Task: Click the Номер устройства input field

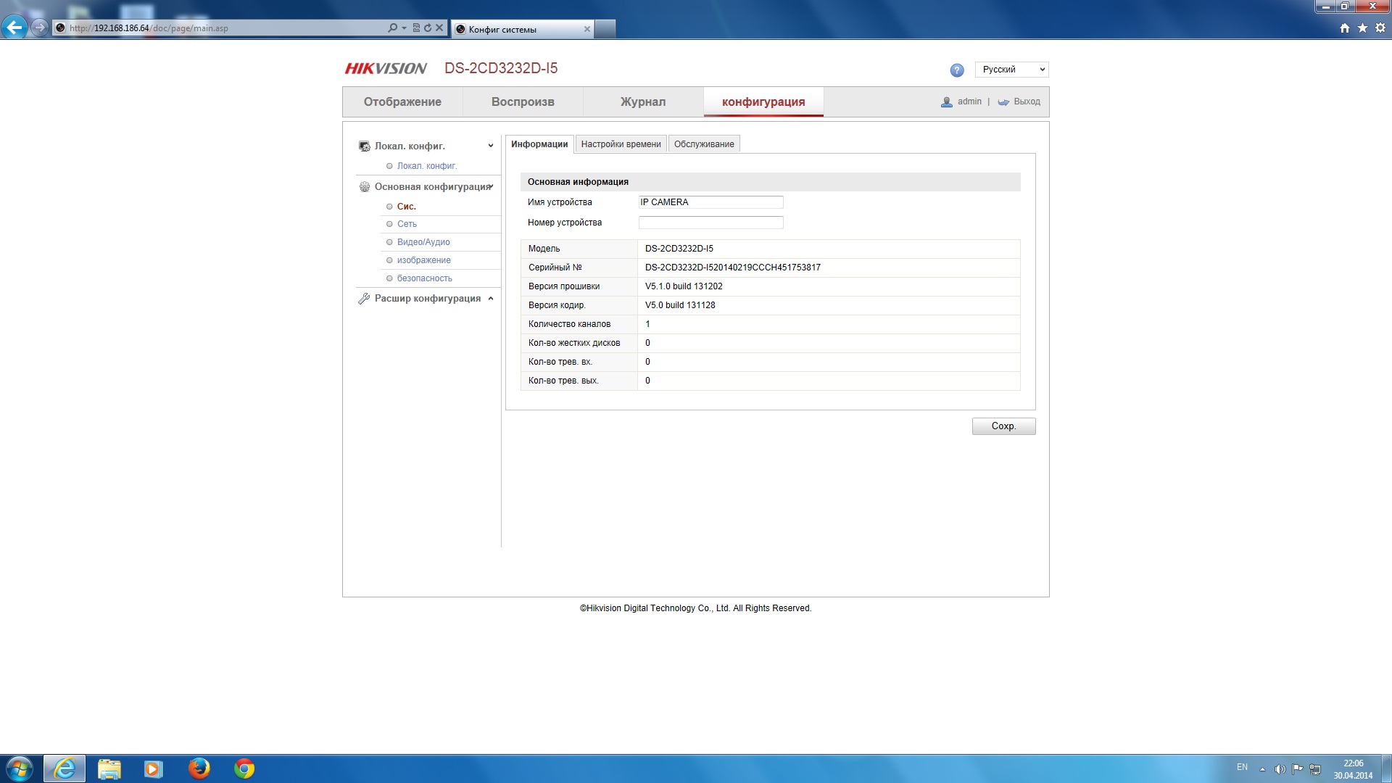Action: pyautogui.click(x=710, y=223)
